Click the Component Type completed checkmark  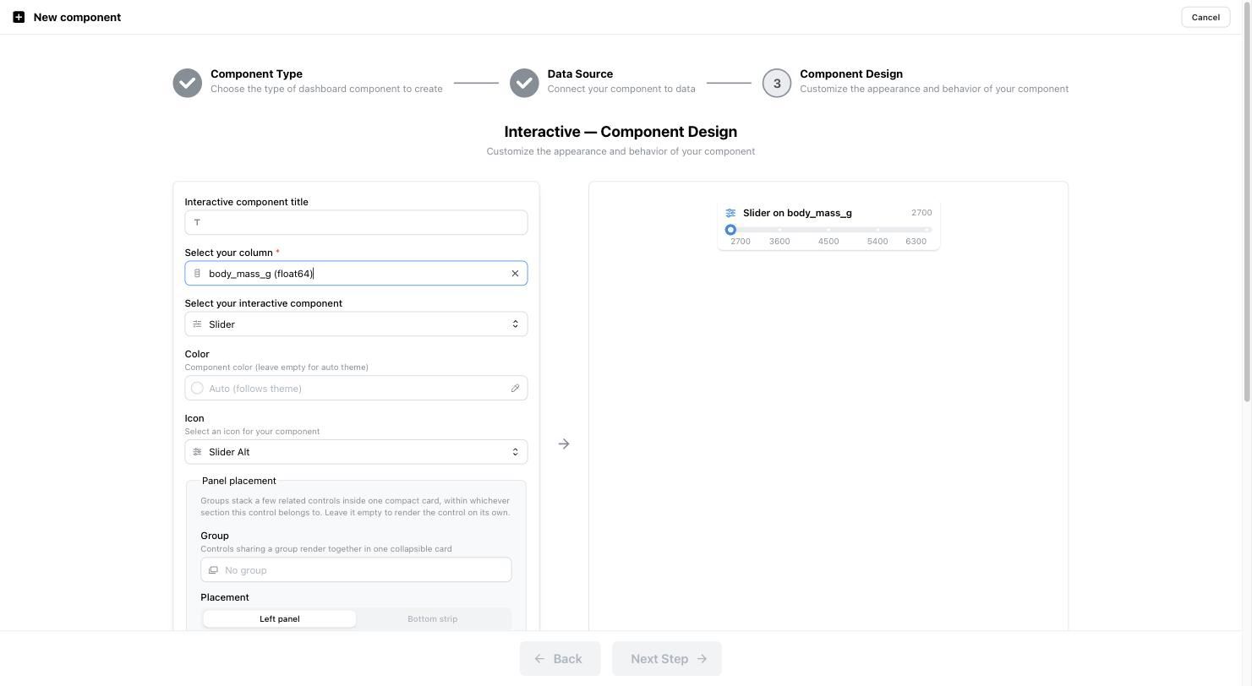[188, 83]
